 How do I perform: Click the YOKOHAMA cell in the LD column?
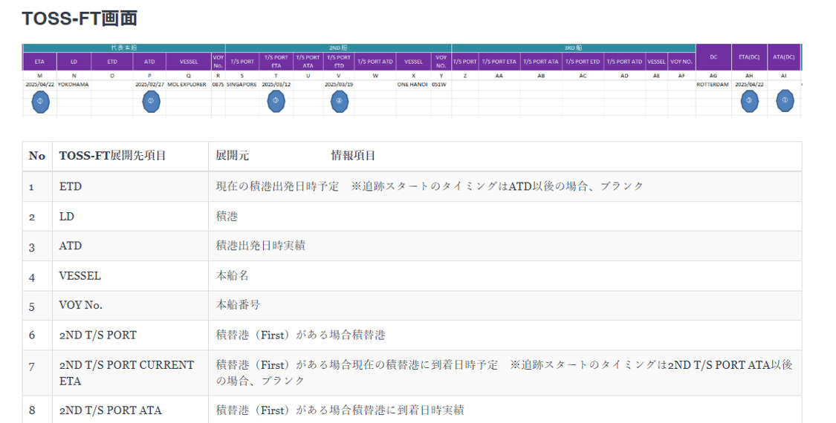point(74,85)
